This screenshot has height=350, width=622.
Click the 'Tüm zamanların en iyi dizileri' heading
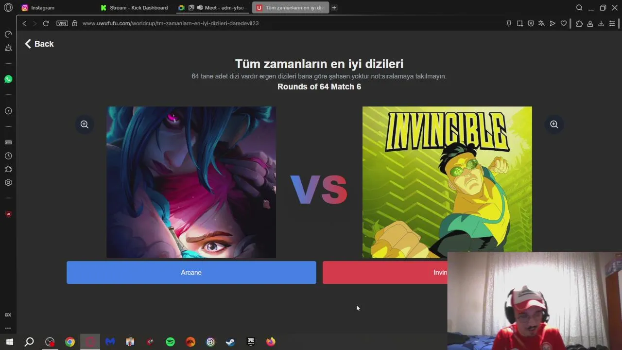[319, 64]
